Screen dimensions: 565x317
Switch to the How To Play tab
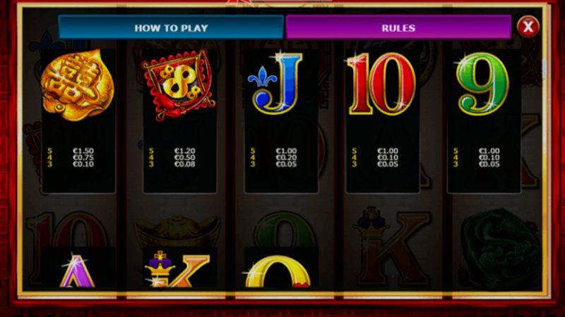click(x=171, y=27)
